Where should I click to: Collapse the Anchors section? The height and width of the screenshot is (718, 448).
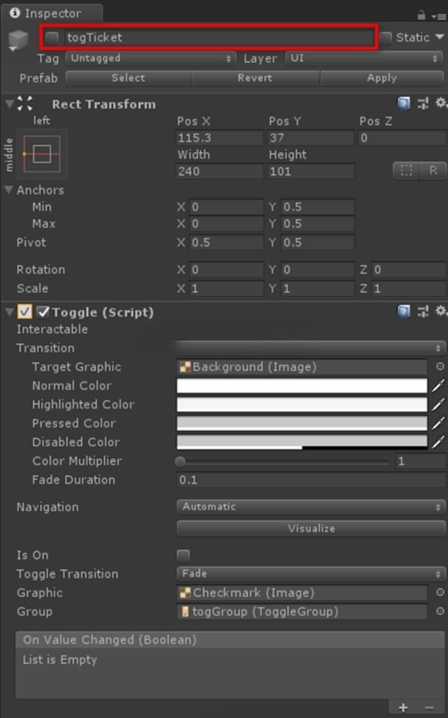9,189
